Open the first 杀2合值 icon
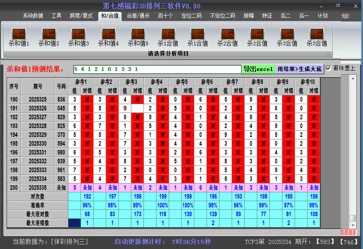 coord(227,34)
